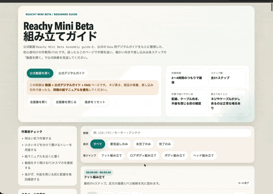Click the 公式動画を開く button
The image size is (273, 194).
[40, 73]
